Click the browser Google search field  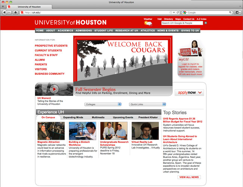[207, 12]
